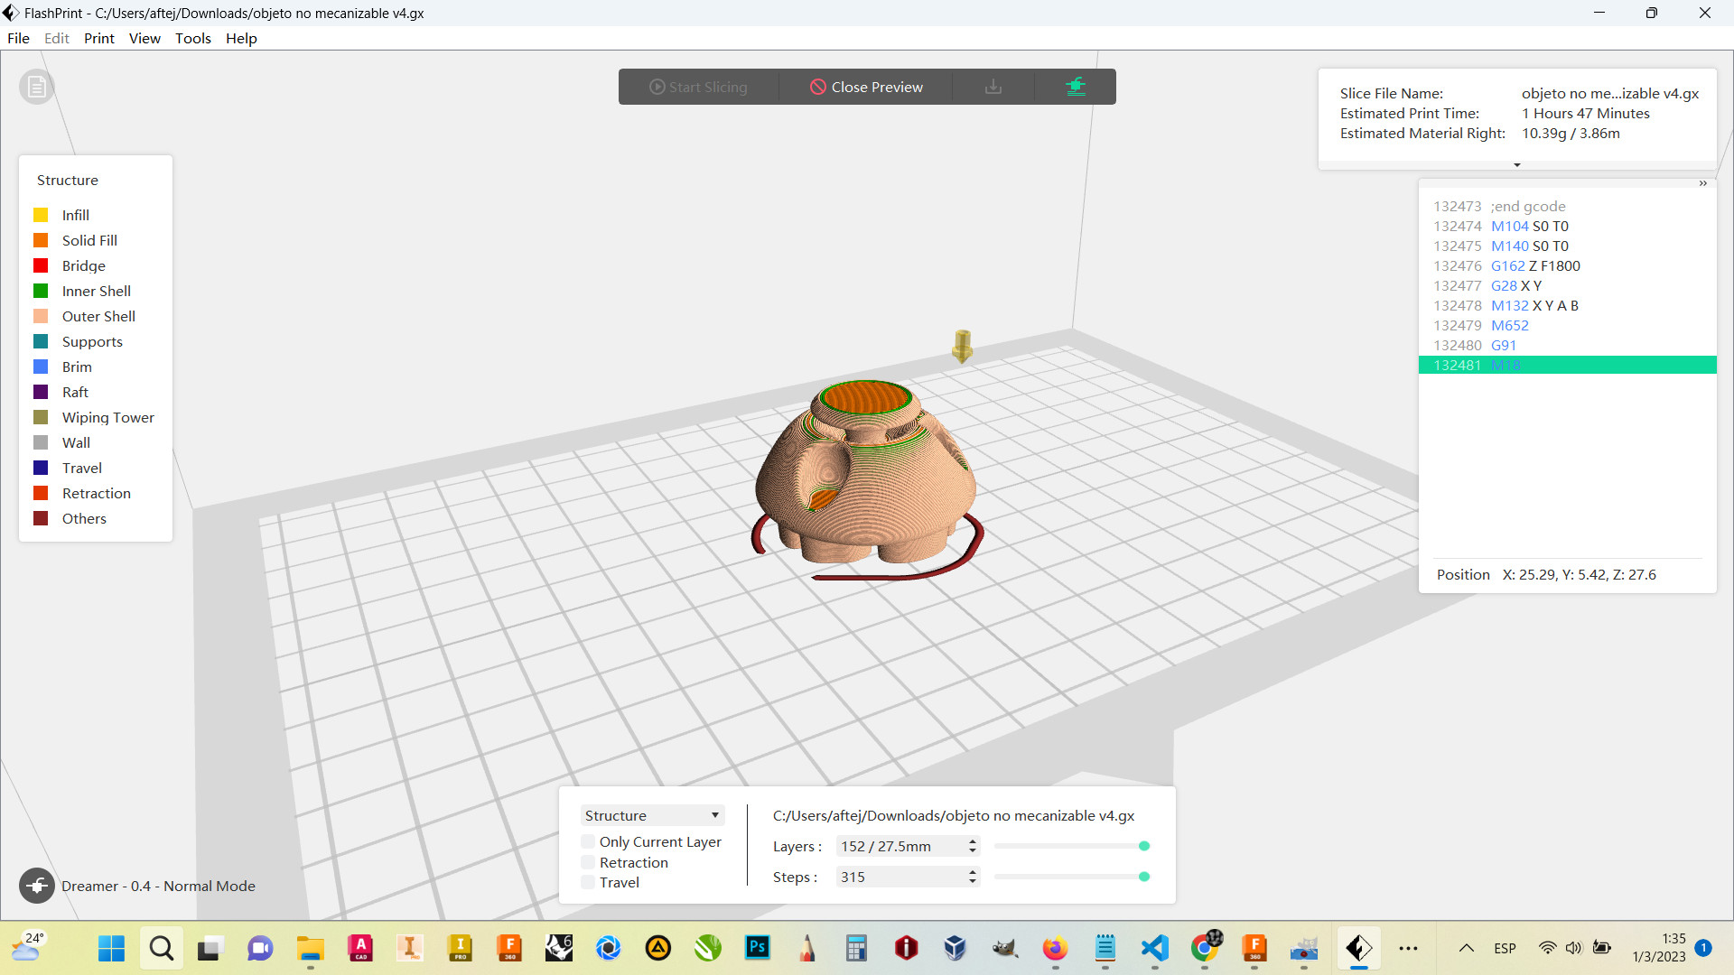Click the Wall legend label

click(76, 442)
